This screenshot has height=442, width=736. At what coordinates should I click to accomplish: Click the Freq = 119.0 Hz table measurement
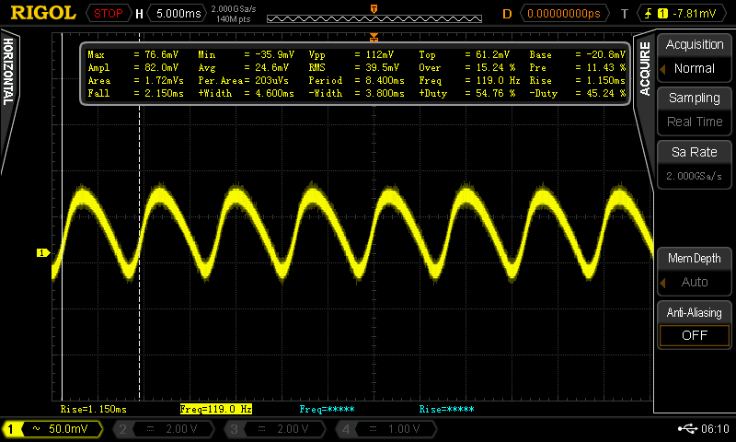[469, 80]
